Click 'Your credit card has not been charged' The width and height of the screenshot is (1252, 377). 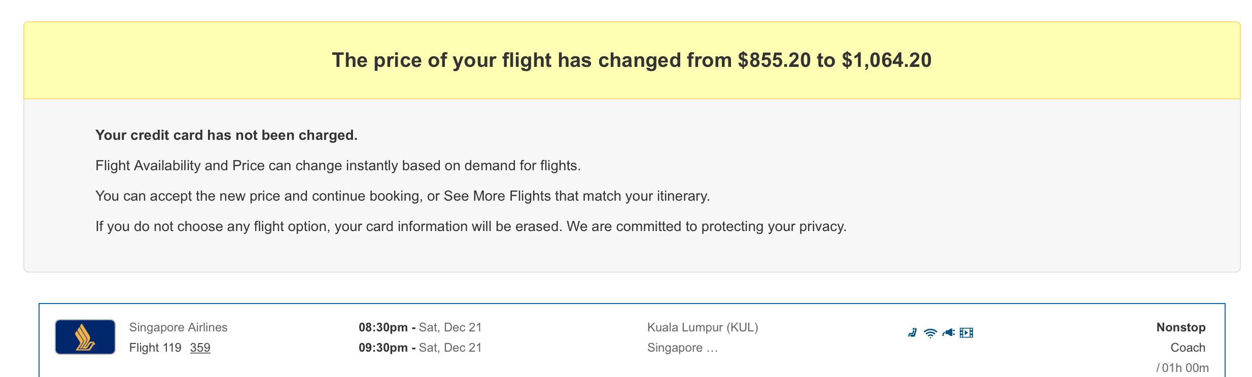pyautogui.click(x=226, y=135)
